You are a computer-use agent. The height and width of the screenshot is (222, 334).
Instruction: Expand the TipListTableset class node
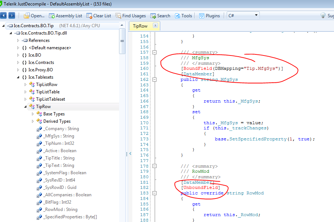pos(25,99)
